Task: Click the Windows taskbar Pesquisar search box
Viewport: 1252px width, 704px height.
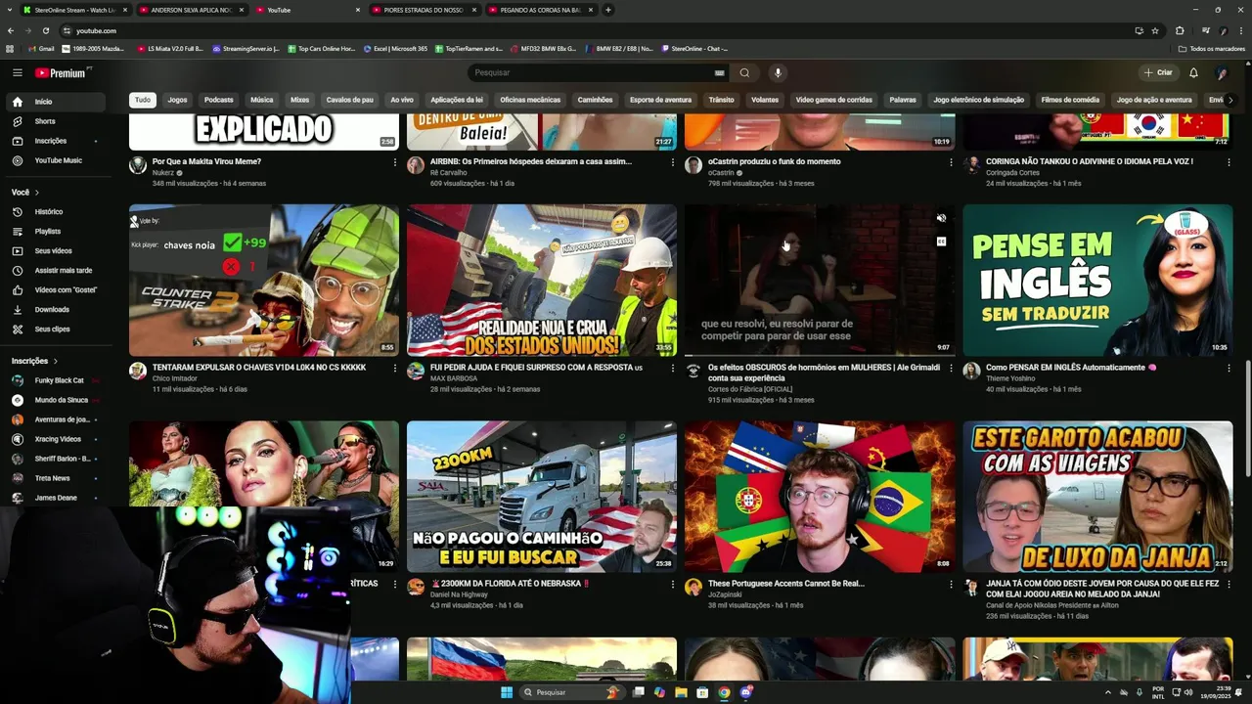Action: (x=572, y=692)
